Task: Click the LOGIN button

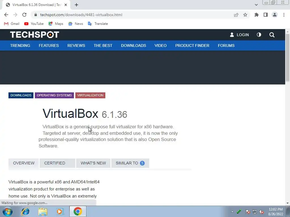Action: coord(239,35)
